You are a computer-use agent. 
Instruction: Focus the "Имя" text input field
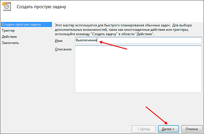(138, 40)
